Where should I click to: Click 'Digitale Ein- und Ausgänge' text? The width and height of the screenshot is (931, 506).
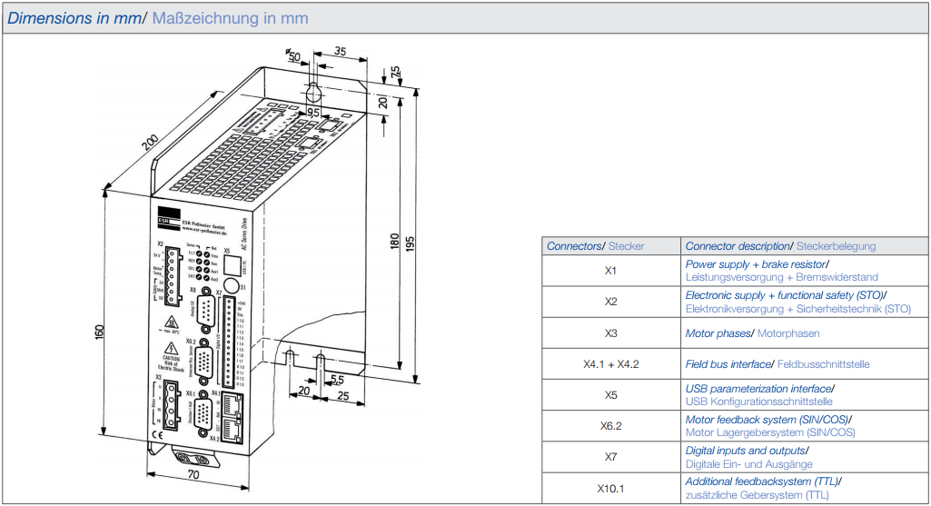[748, 464]
